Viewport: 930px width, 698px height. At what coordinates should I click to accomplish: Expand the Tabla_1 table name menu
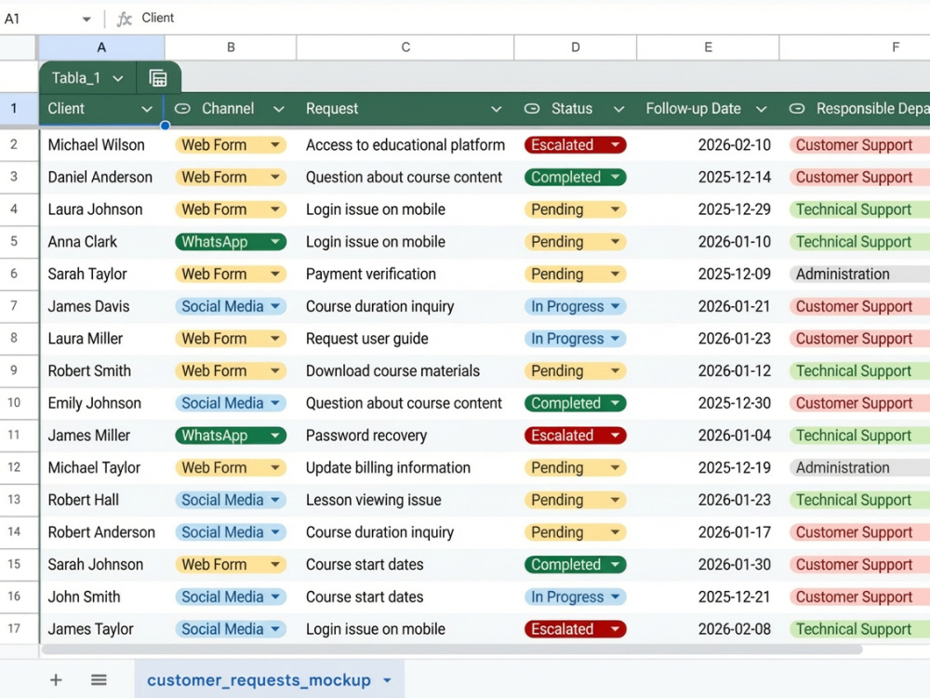tap(118, 78)
